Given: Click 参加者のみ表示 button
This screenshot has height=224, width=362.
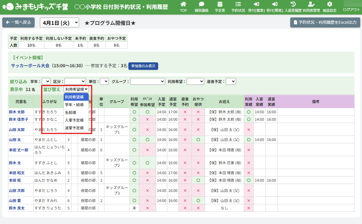Looking at the screenshot, I should (143, 66).
